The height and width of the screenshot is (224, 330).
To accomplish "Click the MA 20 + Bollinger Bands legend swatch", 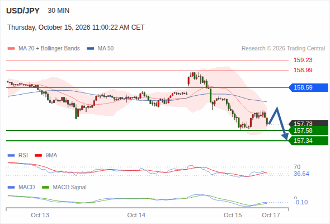I will 11,49.
